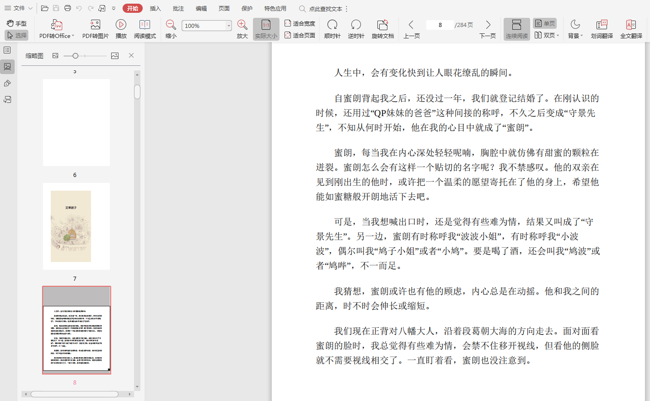Screen dimensions: 650x401
Task: Open the 100% zoom level combo box
Action: pos(207,26)
